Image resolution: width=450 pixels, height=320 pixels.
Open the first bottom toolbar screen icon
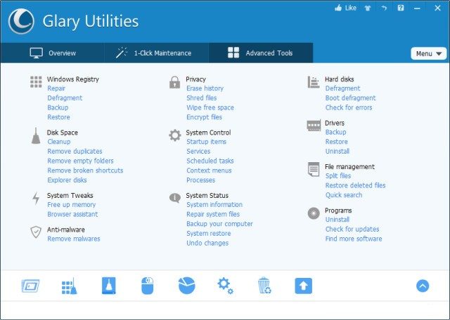pyautogui.click(x=30, y=286)
